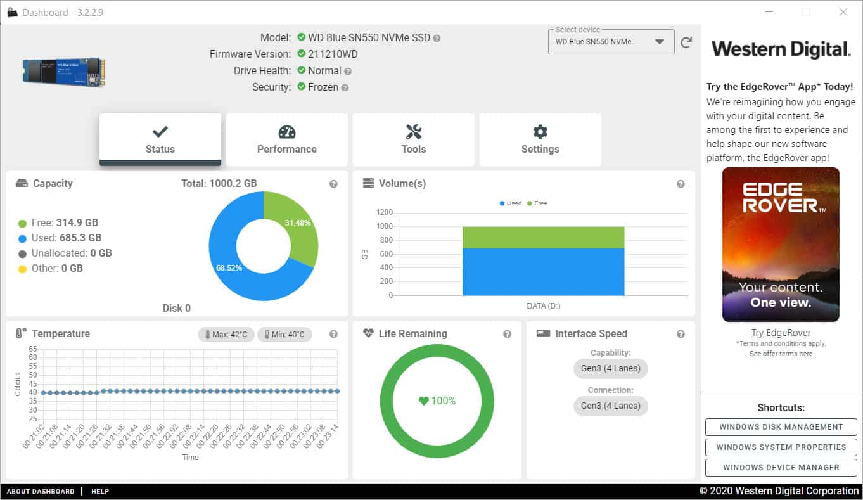Click the Try EdgeRover link
Image resolution: width=863 pixels, height=500 pixels.
click(781, 333)
